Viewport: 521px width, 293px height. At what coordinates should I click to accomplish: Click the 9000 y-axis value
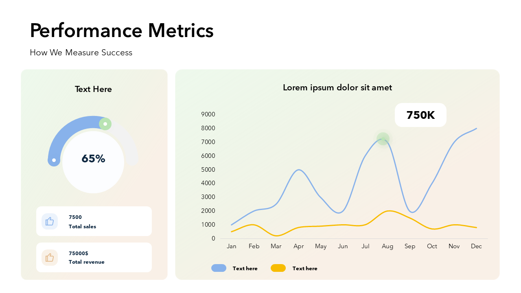(208, 114)
